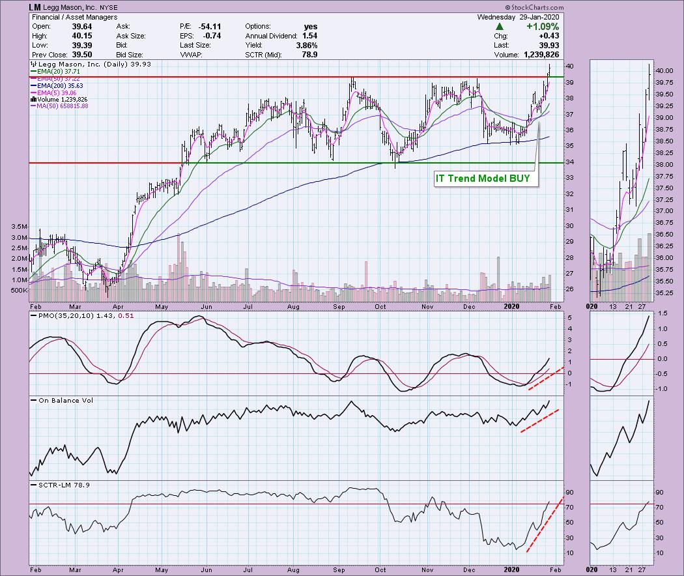Click the MA(50) 658815.88 legend entry

point(59,106)
